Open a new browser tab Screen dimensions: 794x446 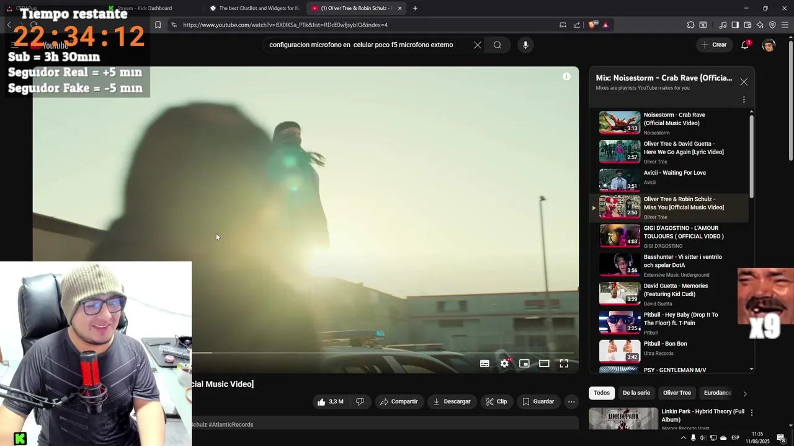point(415,8)
